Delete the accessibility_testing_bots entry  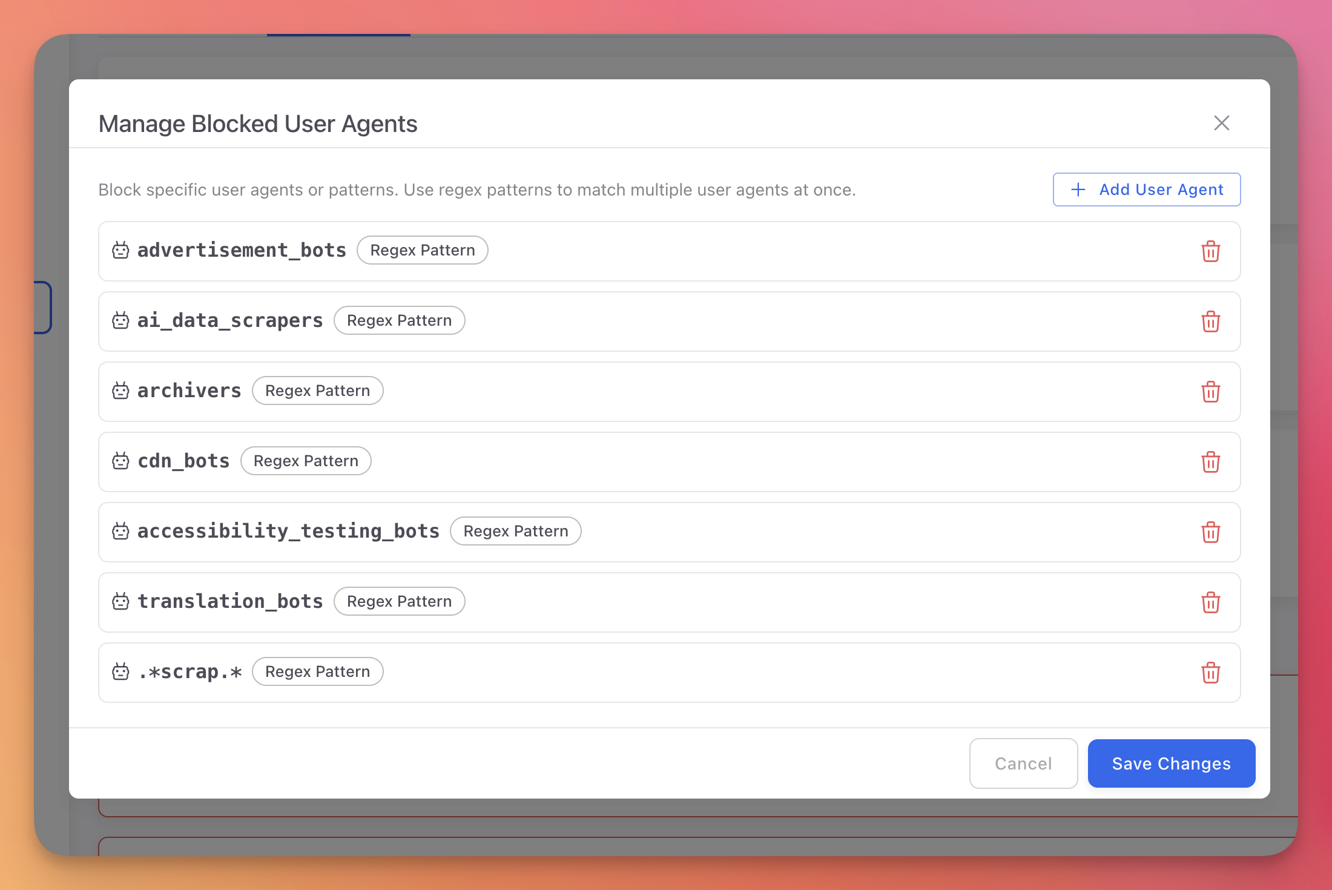tap(1210, 532)
